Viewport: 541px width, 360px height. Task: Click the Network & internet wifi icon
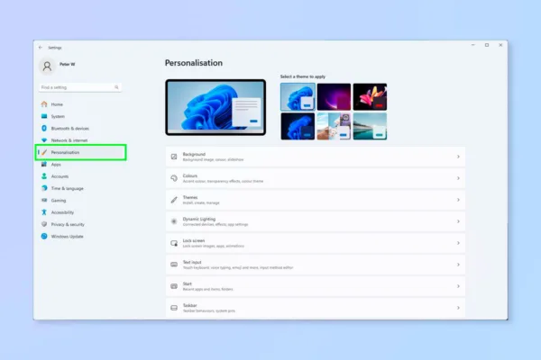(44, 140)
